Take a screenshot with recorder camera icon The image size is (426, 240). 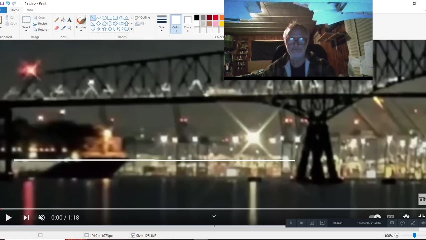[x=392, y=223]
